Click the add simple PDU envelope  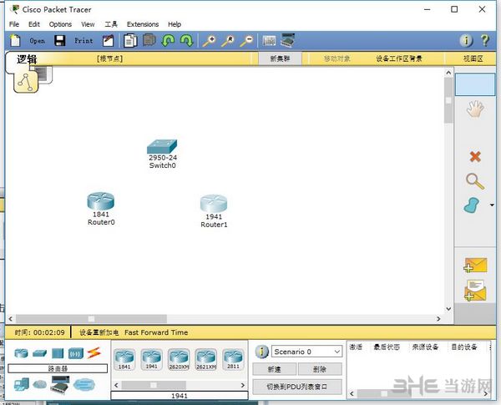click(475, 266)
